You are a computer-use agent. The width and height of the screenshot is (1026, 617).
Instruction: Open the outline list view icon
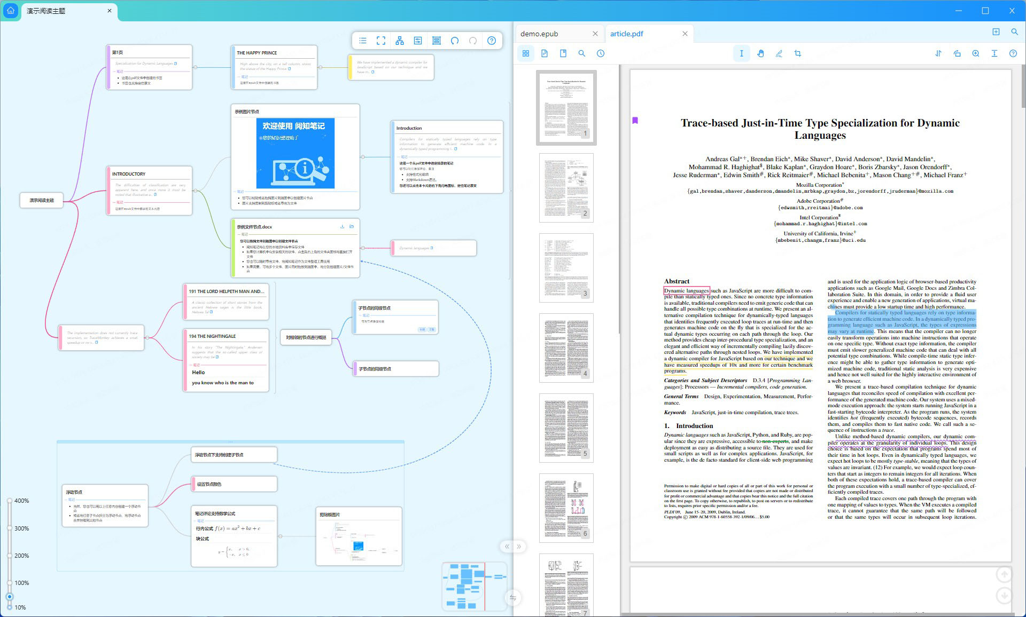(x=363, y=41)
